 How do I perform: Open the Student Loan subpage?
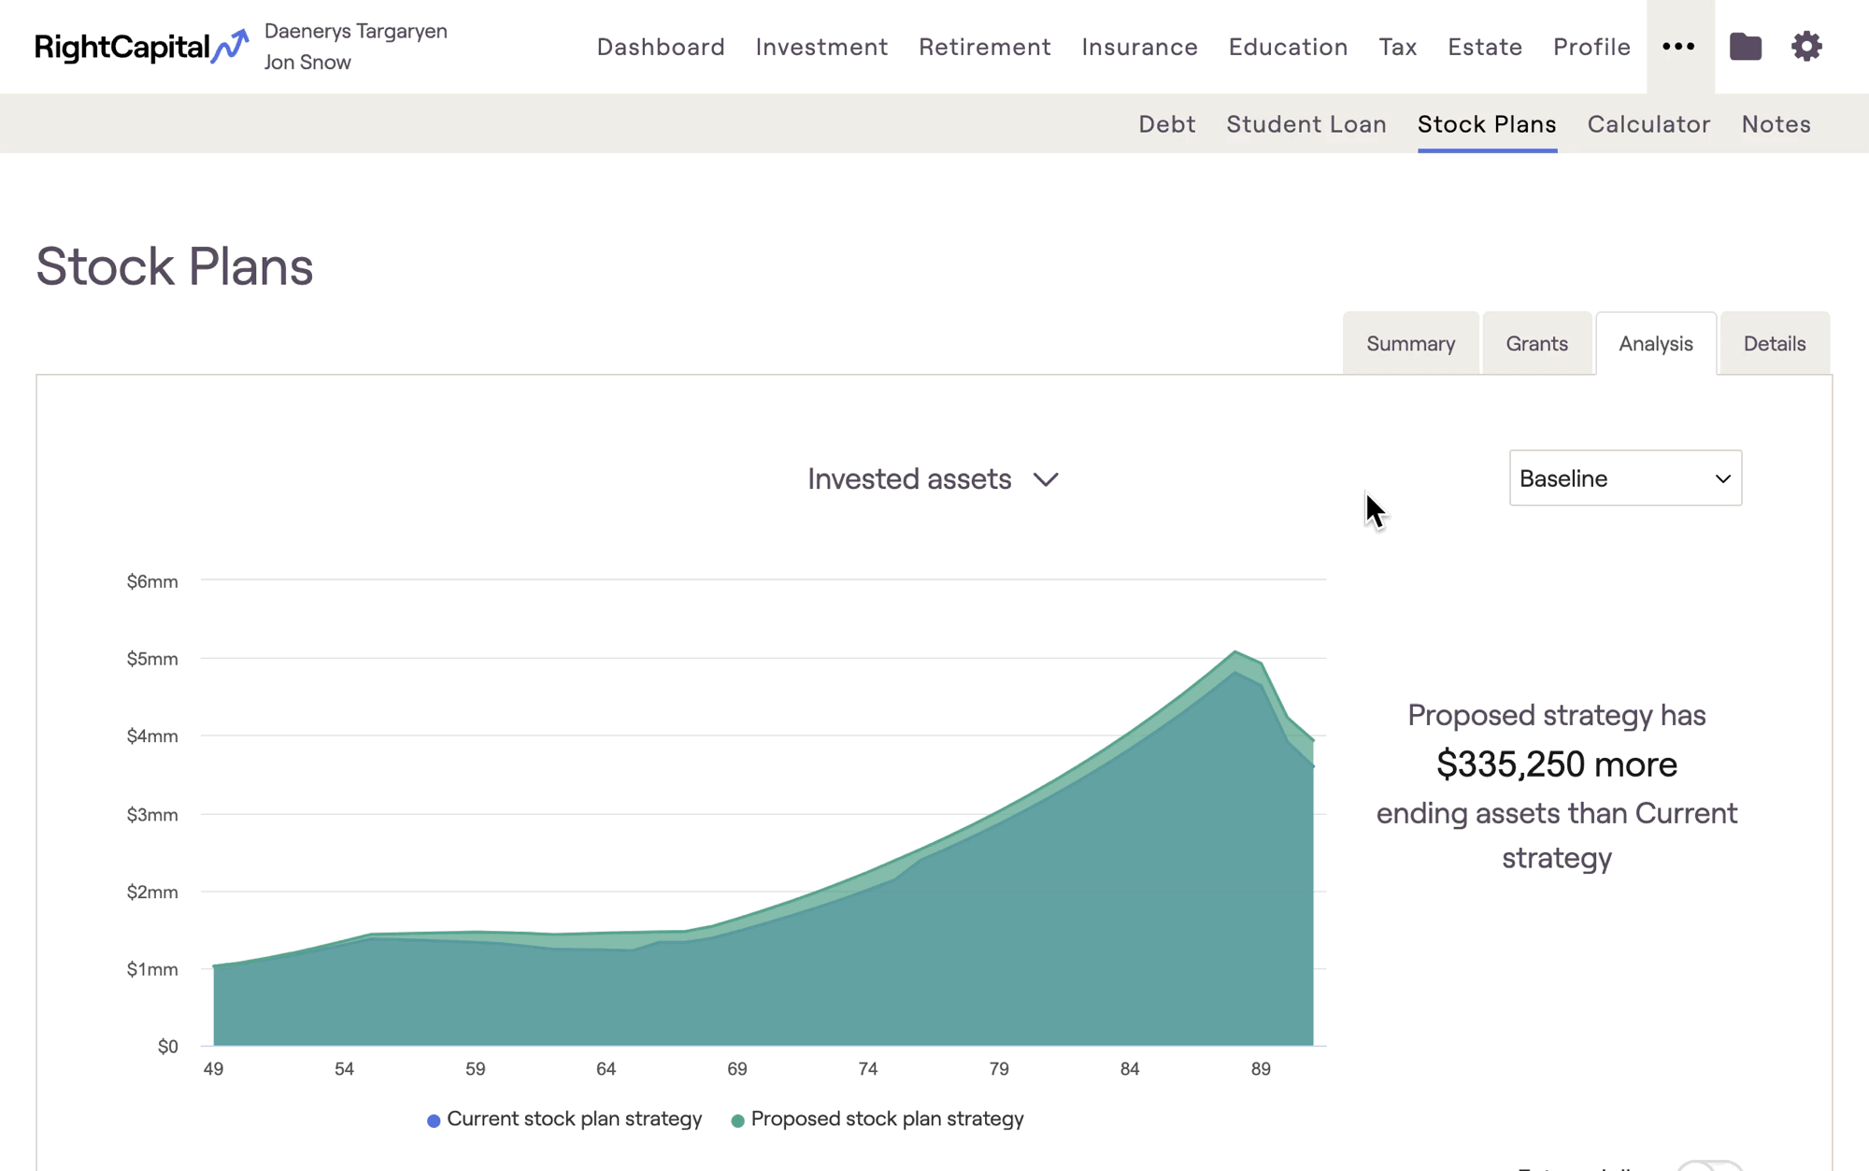tap(1305, 124)
